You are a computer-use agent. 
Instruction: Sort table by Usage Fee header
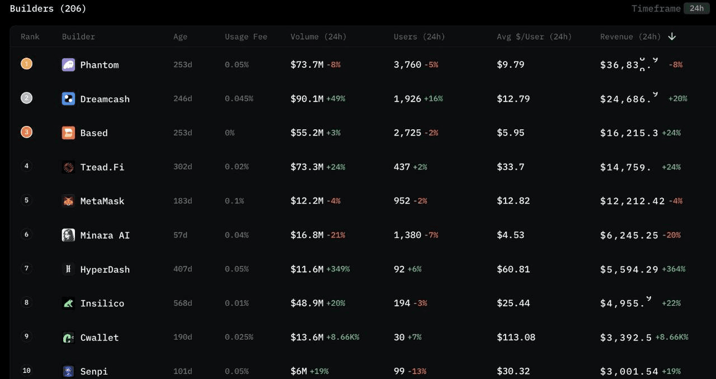[246, 37]
